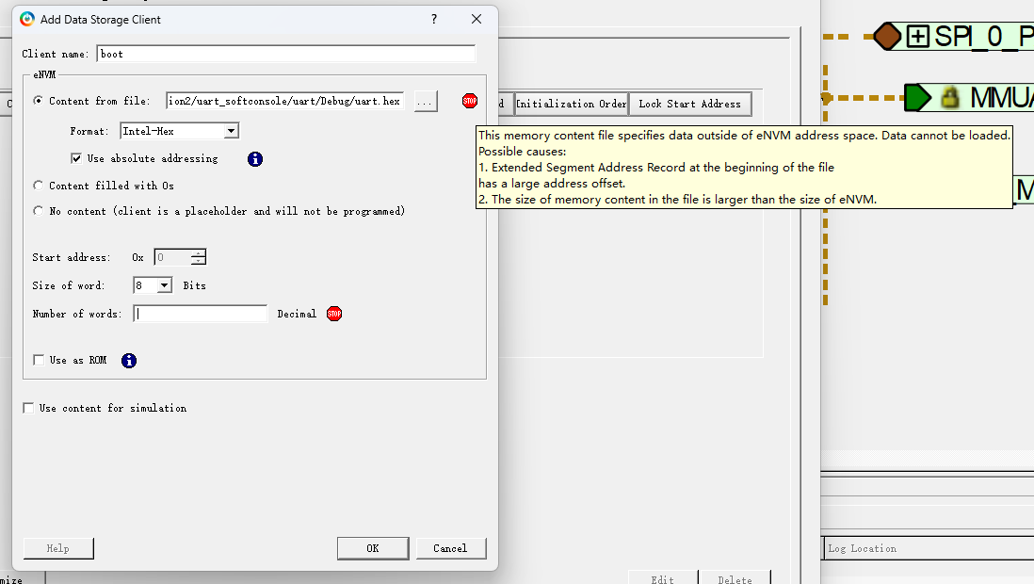Screen dimensions: 1034x584
Task: Click the Start address value field
Action: (x=172, y=257)
